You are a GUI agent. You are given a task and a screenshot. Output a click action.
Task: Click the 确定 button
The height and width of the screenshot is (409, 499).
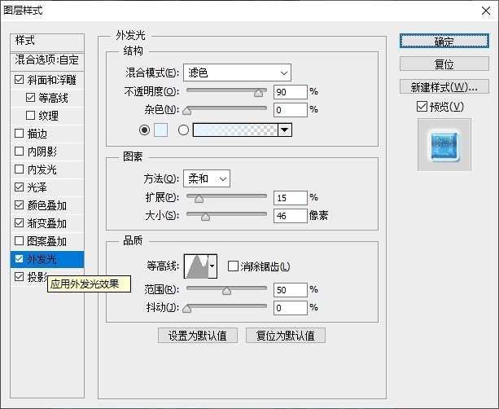coord(444,42)
